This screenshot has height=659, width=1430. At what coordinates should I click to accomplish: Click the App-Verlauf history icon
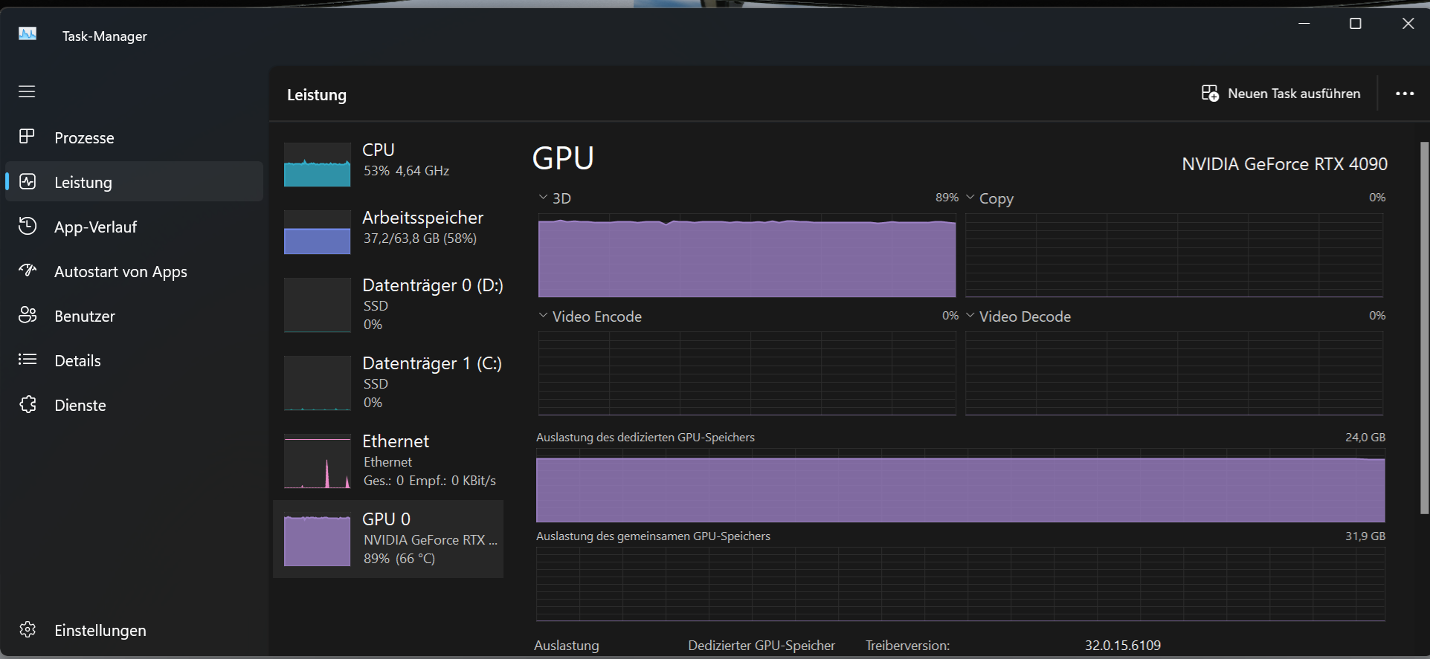pyautogui.click(x=28, y=226)
